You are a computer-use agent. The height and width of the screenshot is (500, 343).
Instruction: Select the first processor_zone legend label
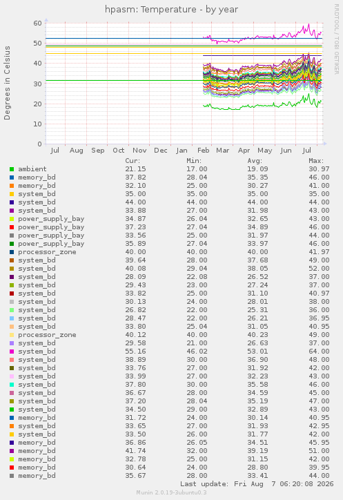point(47,252)
